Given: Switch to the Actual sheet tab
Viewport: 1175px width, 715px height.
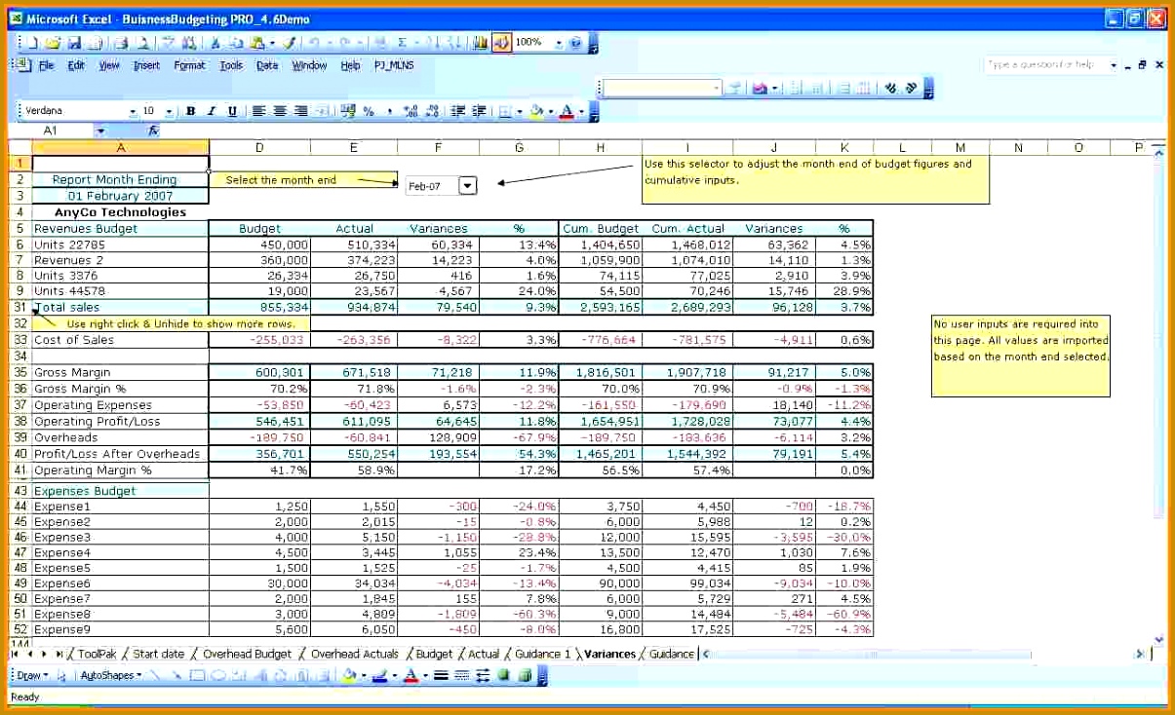Looking at the screenshot, I should coord(483,654).
